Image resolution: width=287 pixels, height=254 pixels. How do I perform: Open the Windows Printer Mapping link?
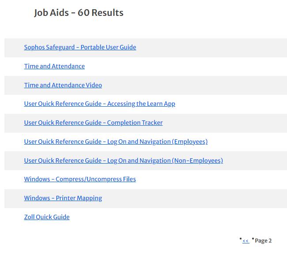point(63,198)
